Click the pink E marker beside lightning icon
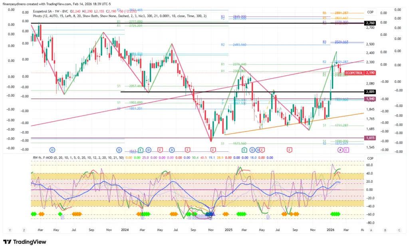409x250 pixels. (346, 150)
